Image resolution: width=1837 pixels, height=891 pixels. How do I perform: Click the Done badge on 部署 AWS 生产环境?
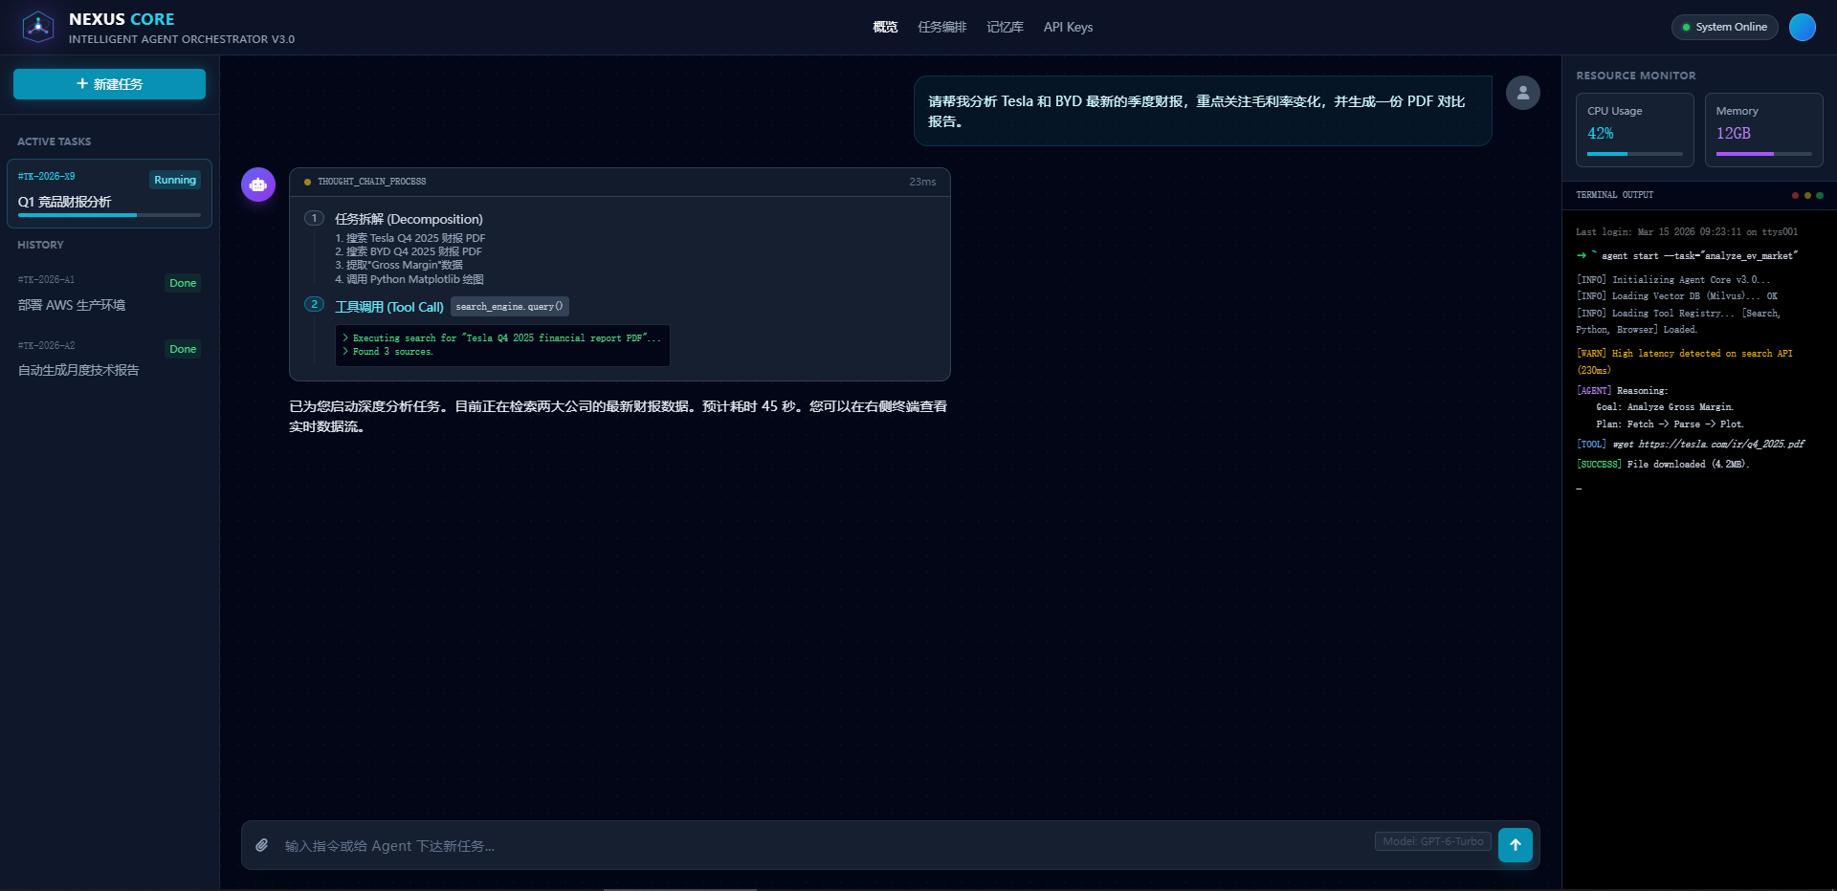[183, 282]
